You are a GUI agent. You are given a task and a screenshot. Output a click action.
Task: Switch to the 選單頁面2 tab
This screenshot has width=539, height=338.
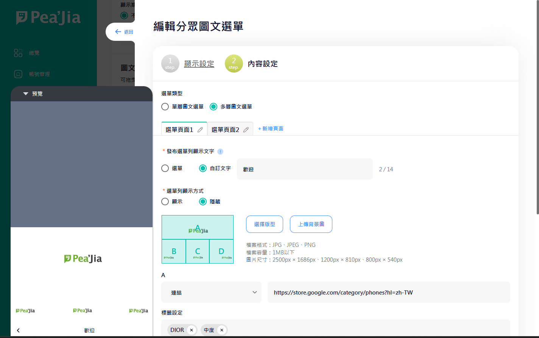(225, 130)
